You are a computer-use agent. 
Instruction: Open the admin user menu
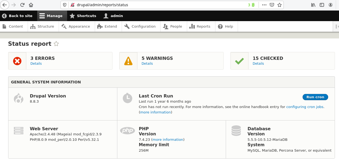pos(113,16)
